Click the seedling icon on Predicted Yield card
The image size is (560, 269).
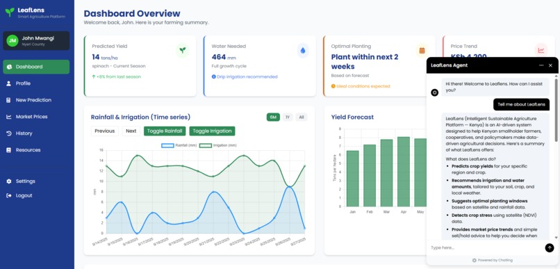(183, 50)
